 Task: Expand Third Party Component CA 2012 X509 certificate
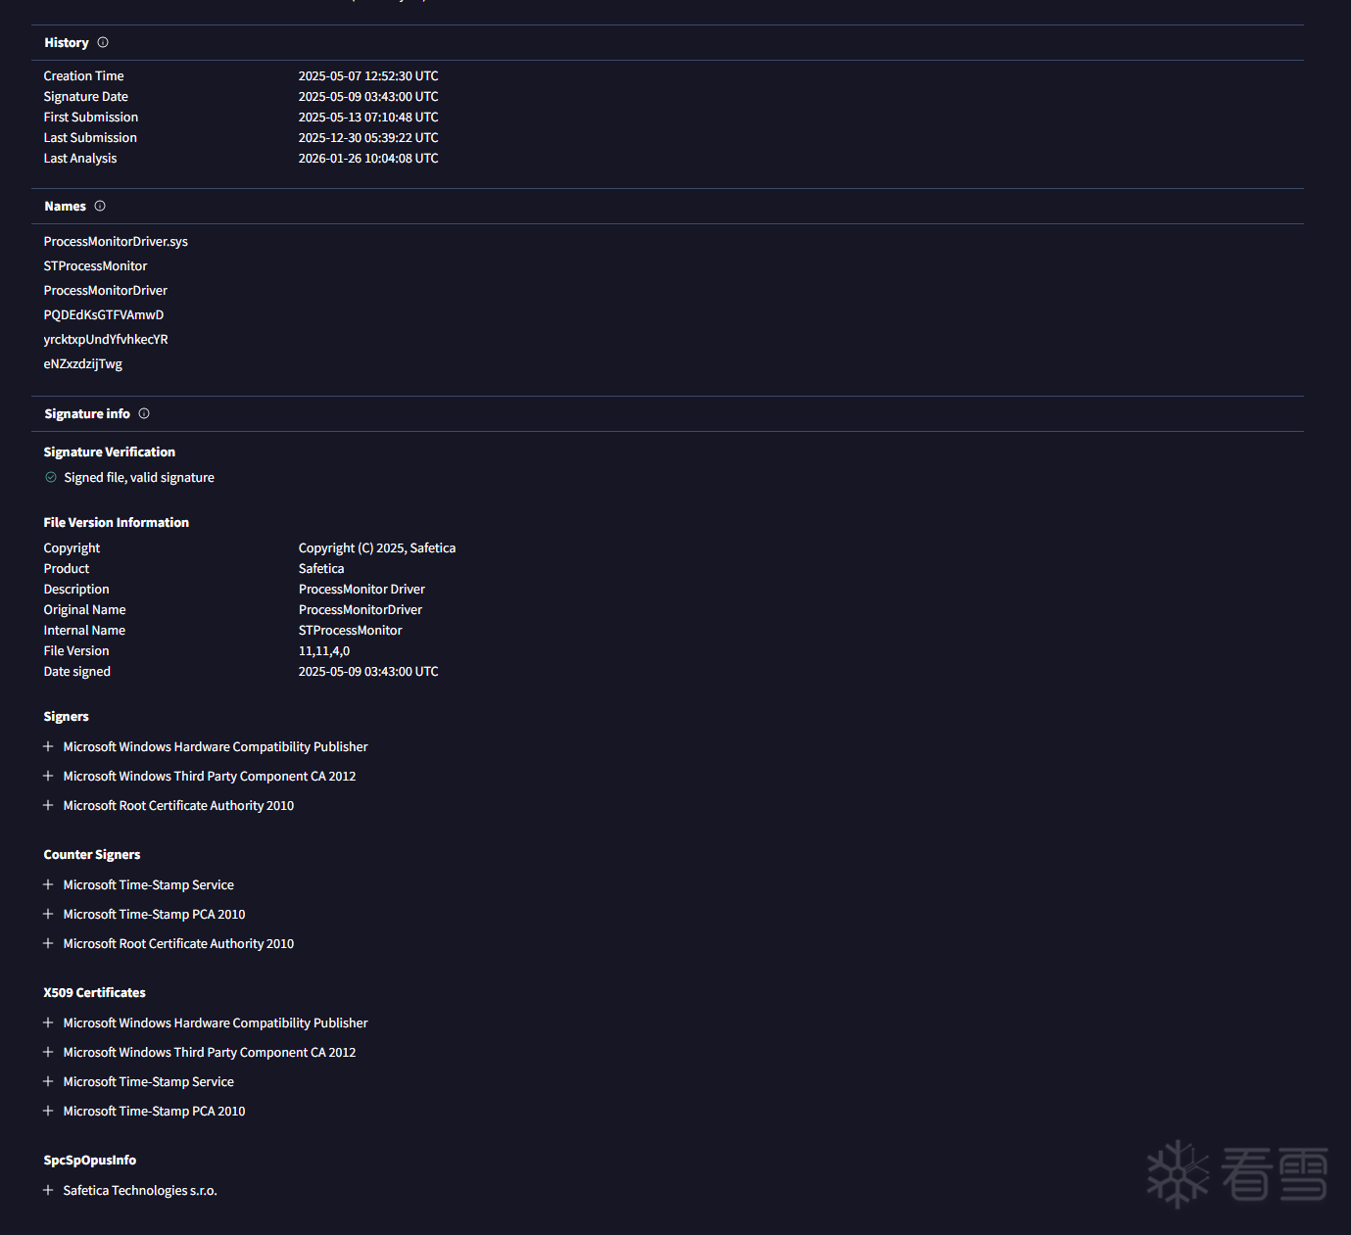pyautogui.click(x=48, y=1052)
